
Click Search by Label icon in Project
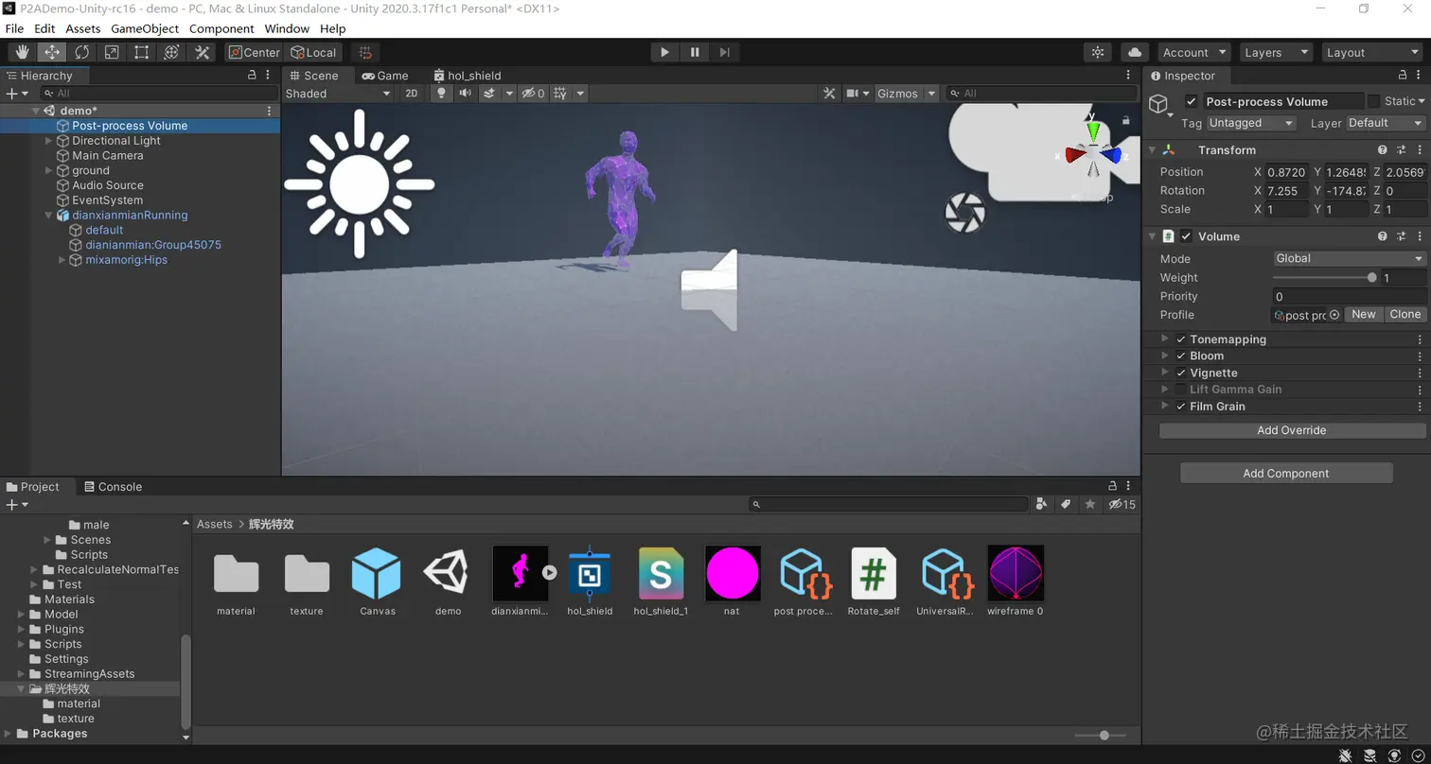1066,504
